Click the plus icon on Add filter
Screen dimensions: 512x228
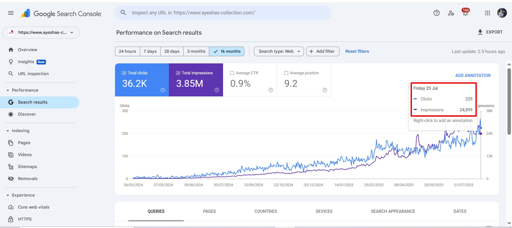click(311, 51)
